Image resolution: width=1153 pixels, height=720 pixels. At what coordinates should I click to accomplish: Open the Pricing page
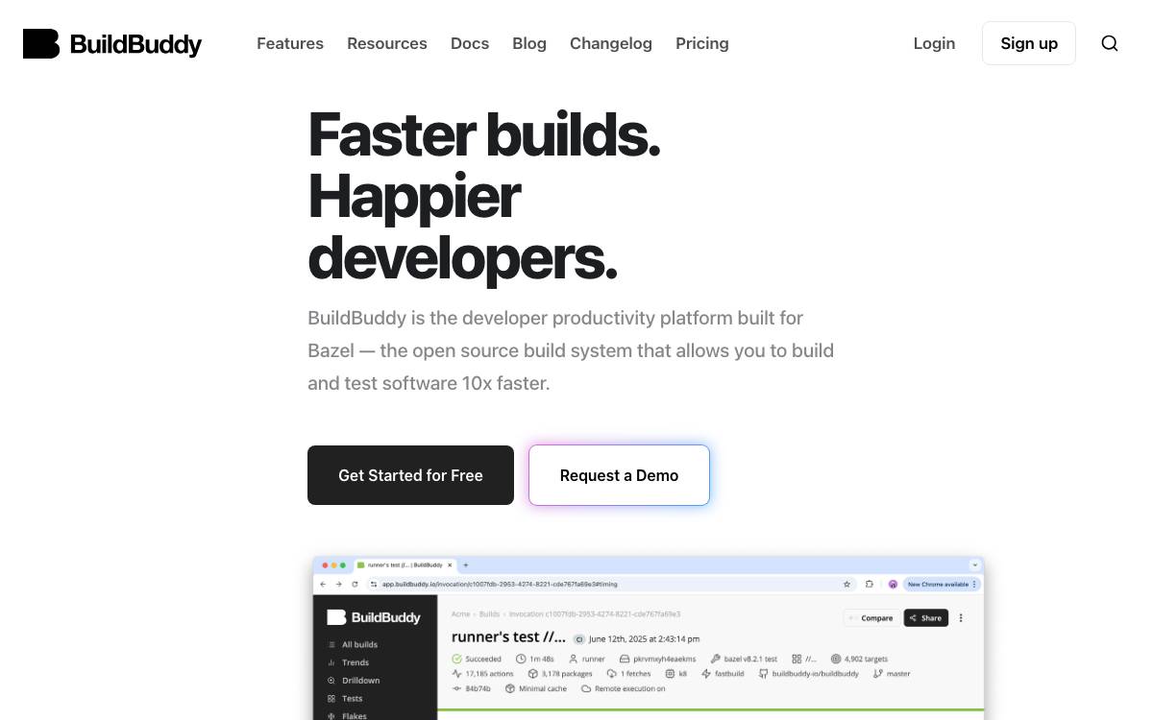tap(702, 43)
